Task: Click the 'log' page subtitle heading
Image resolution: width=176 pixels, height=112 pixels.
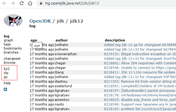Action: click(x=32, y=26)
